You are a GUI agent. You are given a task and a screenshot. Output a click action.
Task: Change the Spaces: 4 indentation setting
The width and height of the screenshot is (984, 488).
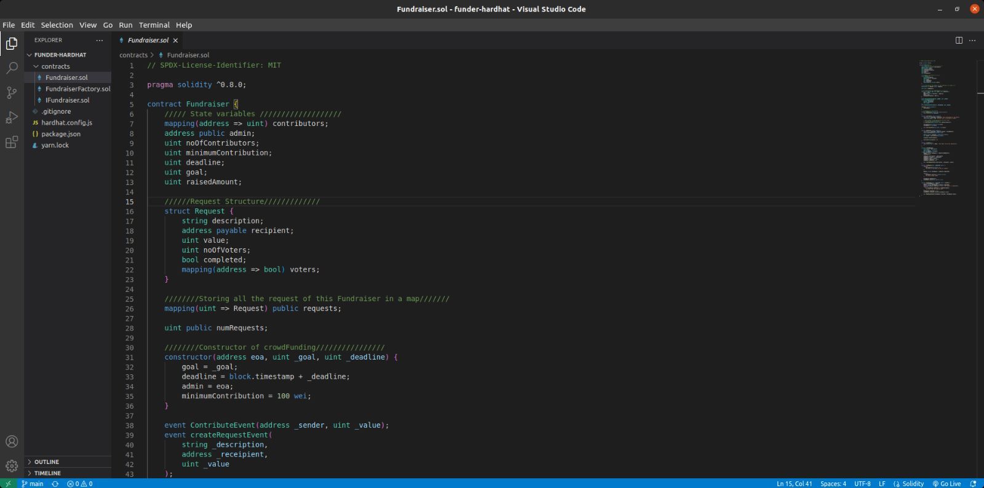[x=833, y=484]
